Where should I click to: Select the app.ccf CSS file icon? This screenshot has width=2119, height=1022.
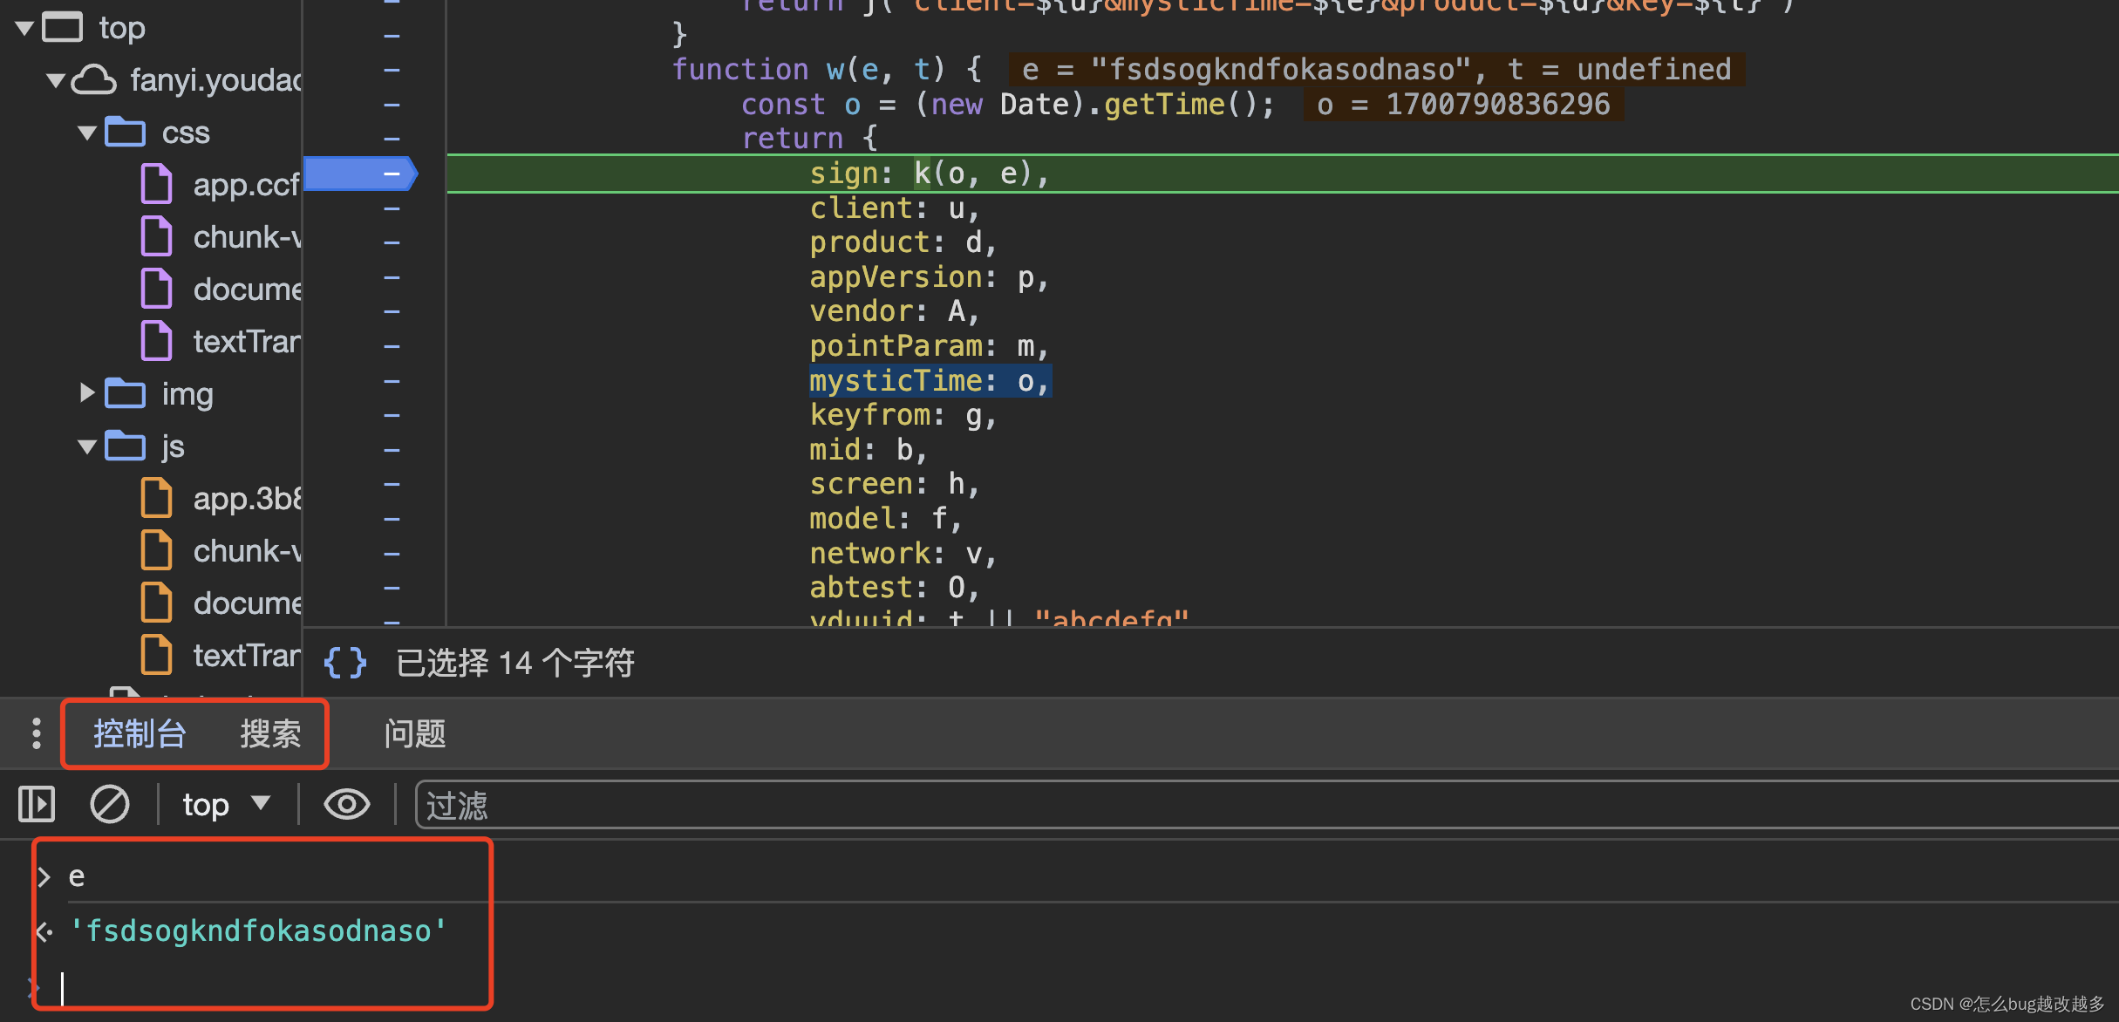157,184
